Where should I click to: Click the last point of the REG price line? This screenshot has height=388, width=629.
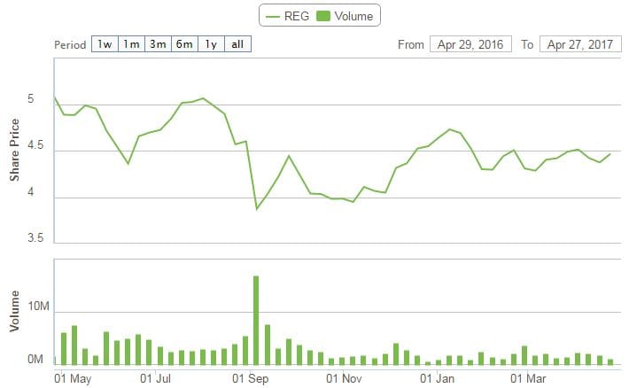click(x=610, y=154)
